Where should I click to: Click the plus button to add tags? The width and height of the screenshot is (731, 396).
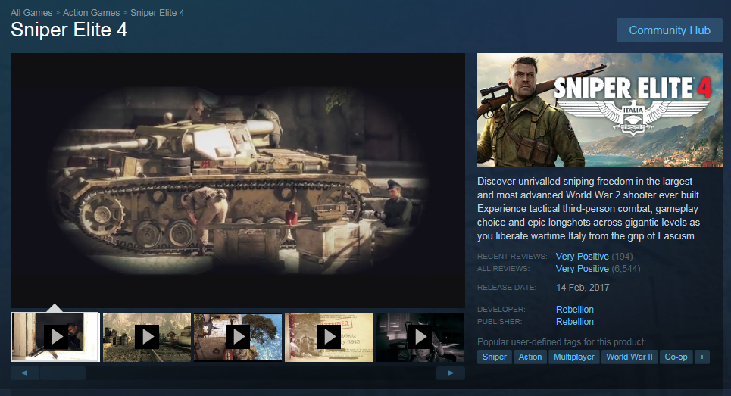tap(701, 357)
